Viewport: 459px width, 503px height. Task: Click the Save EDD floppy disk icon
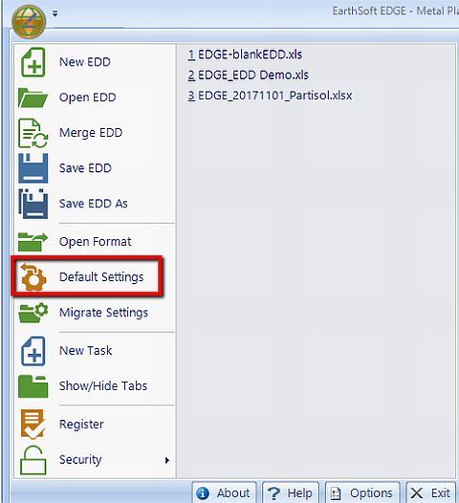coord(33,168)
